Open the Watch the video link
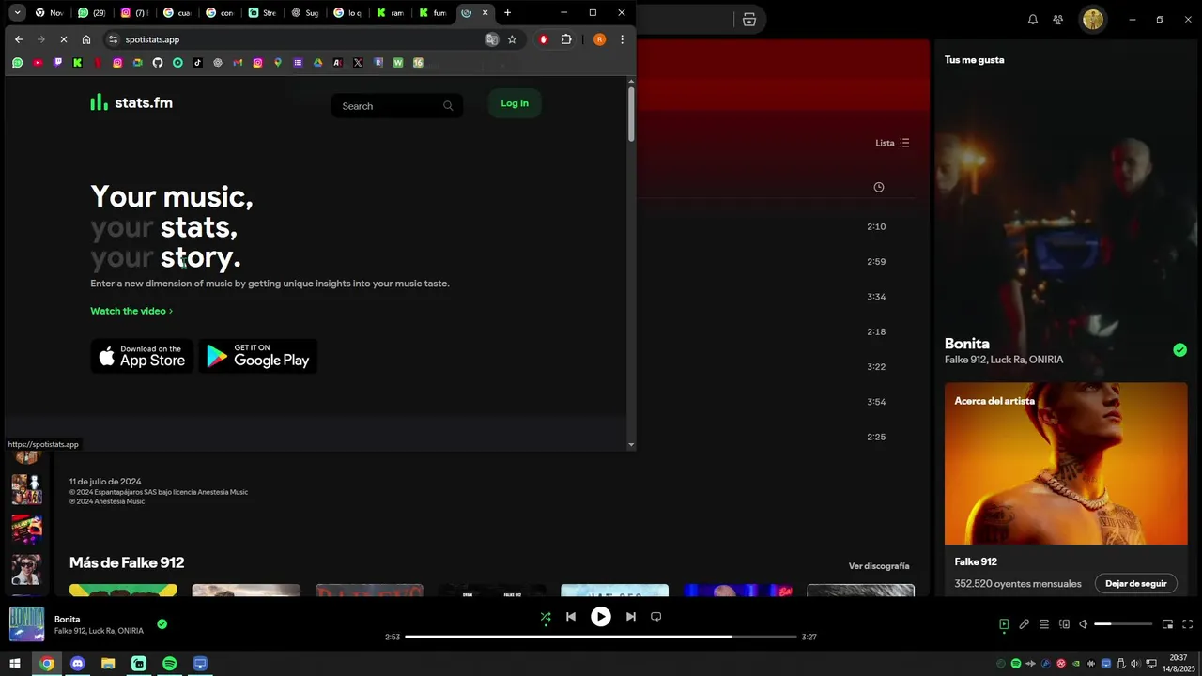The image size is (1202, 676). (131, 311)
